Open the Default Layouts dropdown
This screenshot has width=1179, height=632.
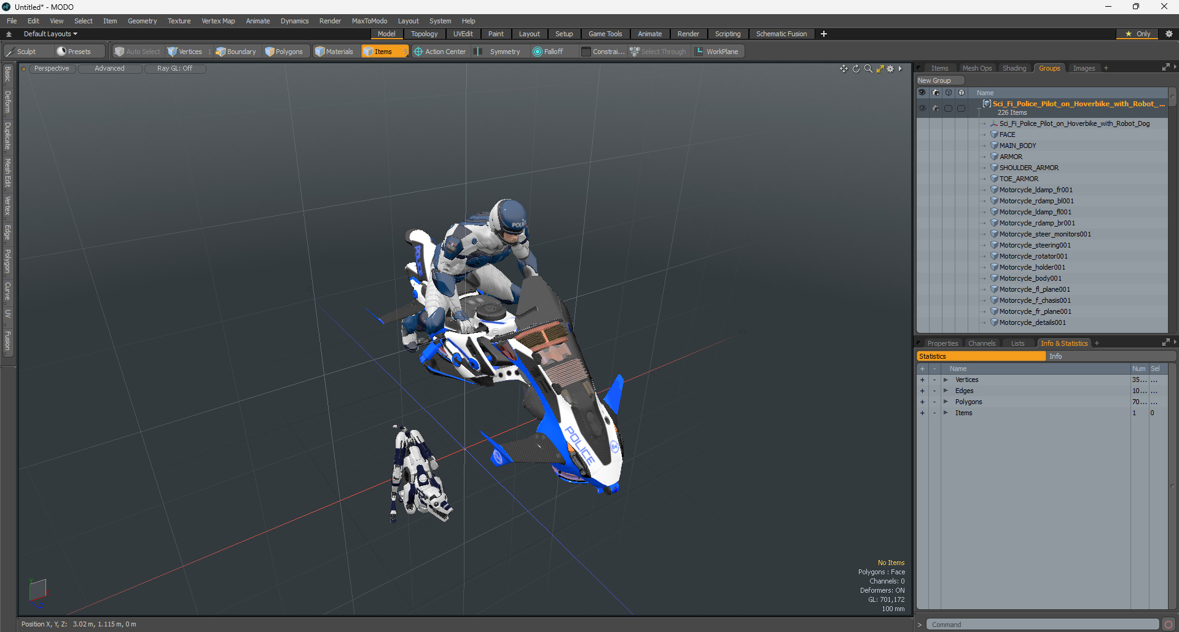coord(50,34)
